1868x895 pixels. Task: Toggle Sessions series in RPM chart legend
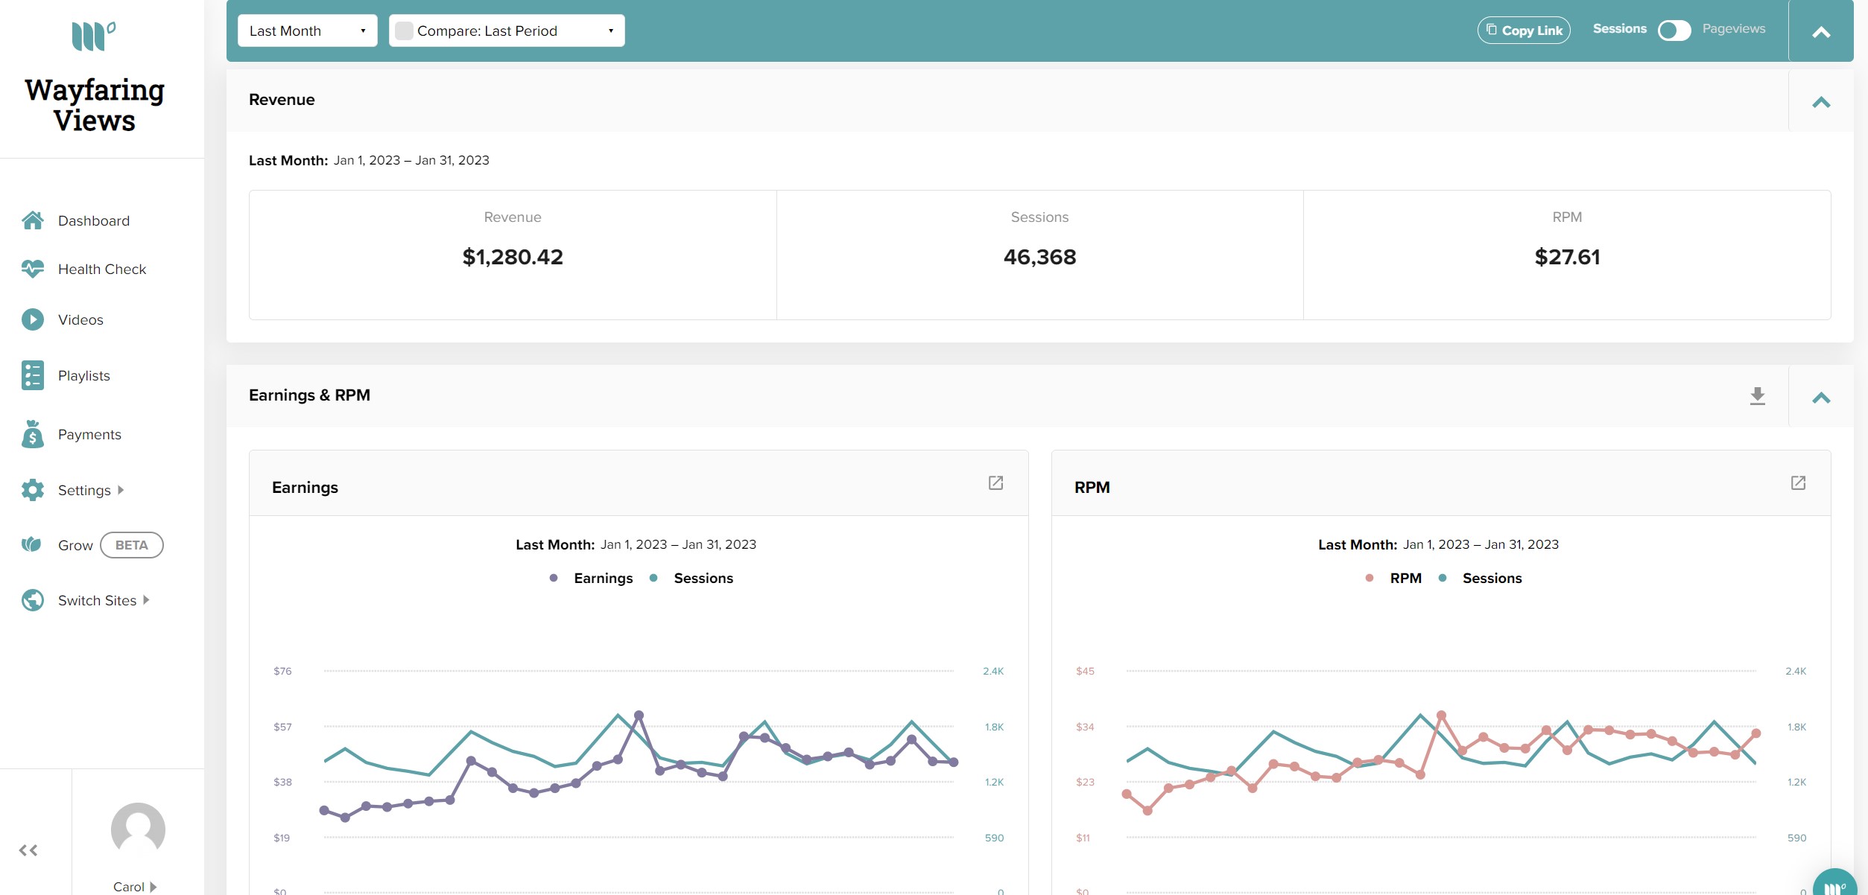1480,579
